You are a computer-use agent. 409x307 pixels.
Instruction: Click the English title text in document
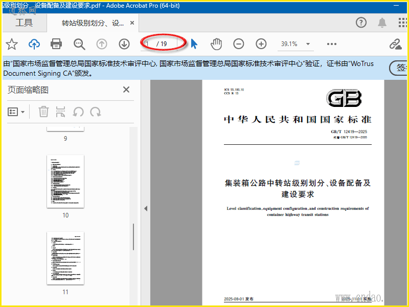[x=298, y=211]
